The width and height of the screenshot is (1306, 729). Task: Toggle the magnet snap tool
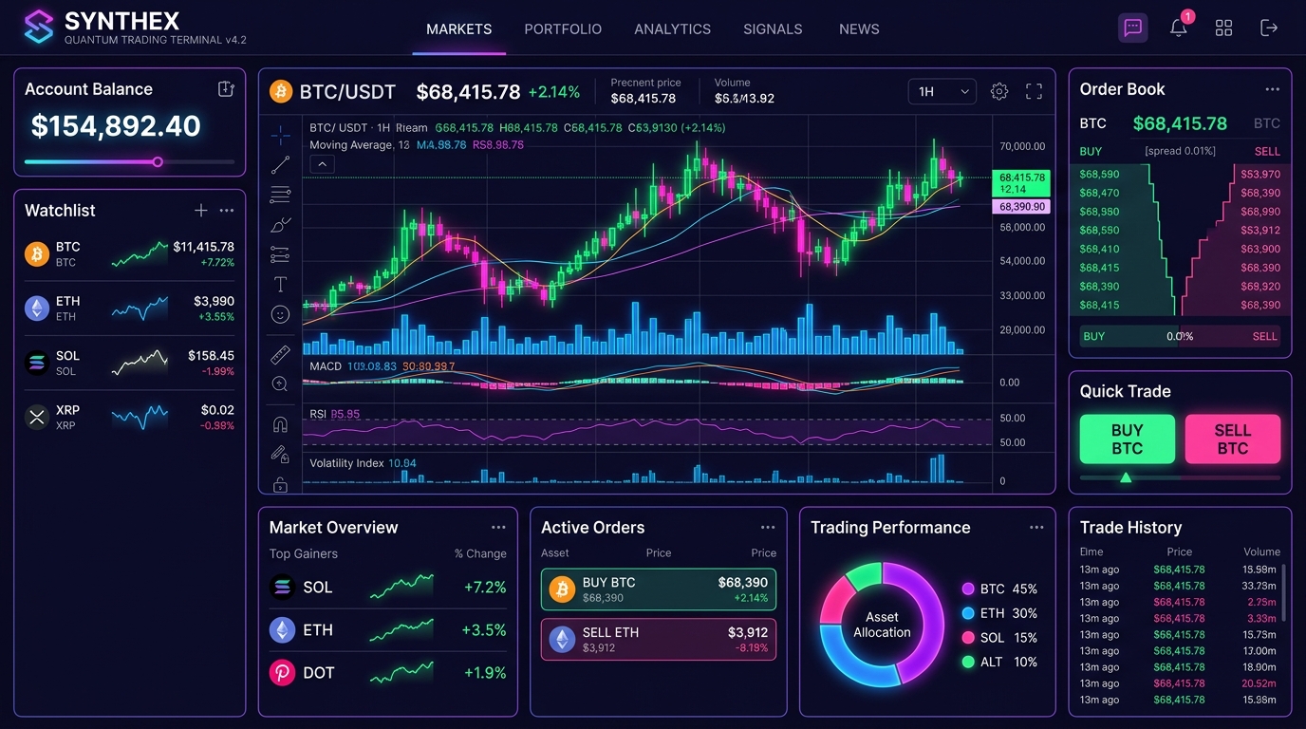click(280, 424)
